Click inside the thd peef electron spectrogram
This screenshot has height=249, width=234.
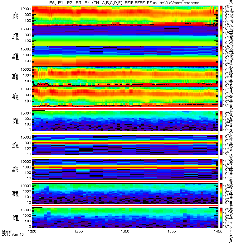(125, 77)
